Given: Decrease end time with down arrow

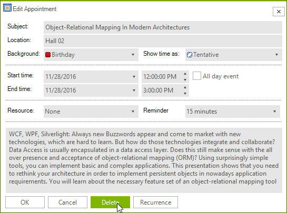Looking at the screenshot, I should pyautogui.click(x=185, y=94).
